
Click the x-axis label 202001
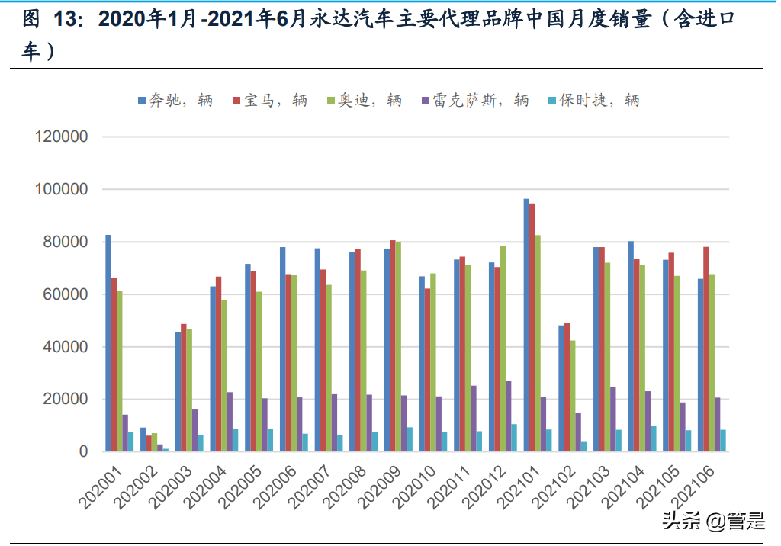tap(100, 487)
